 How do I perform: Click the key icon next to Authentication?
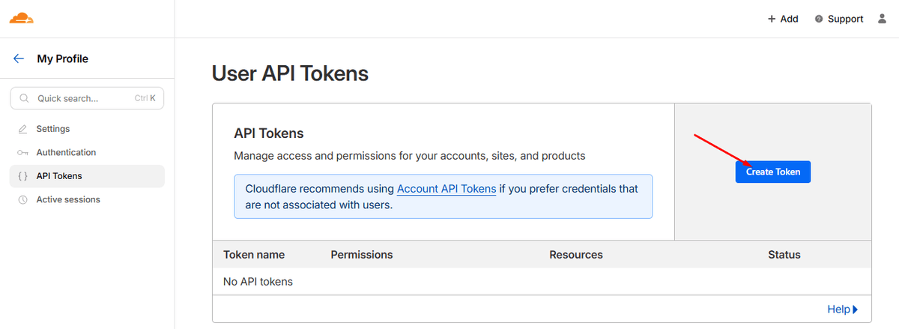click(x=22, y=153)
